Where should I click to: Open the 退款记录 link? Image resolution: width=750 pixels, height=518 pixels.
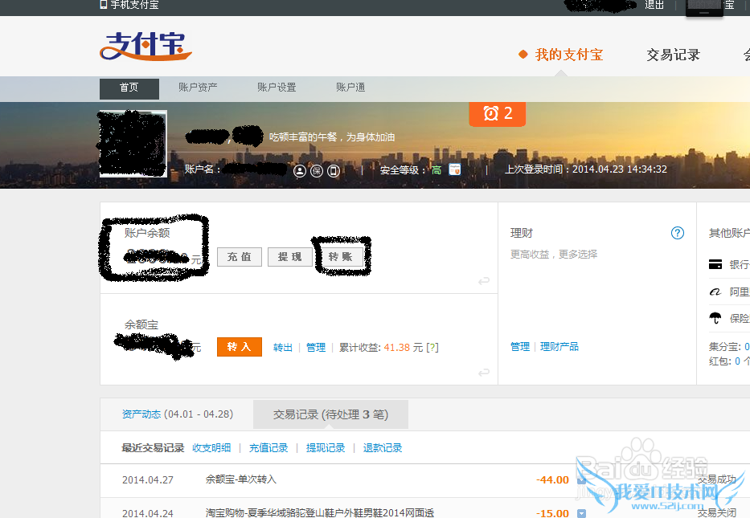pyautogui.click(x=382, y=448)
